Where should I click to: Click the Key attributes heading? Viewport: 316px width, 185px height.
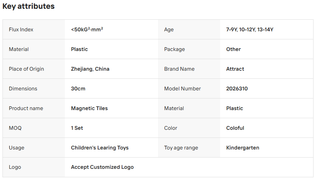coord(29,6)
